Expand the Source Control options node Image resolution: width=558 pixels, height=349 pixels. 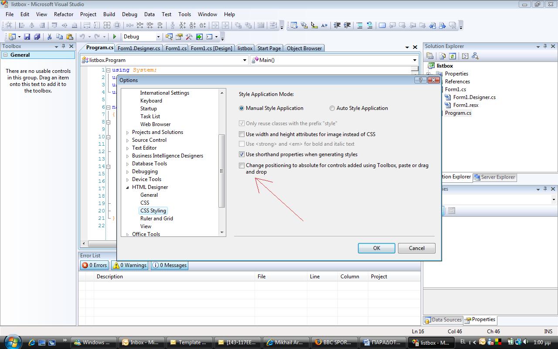tap(127, 140)
